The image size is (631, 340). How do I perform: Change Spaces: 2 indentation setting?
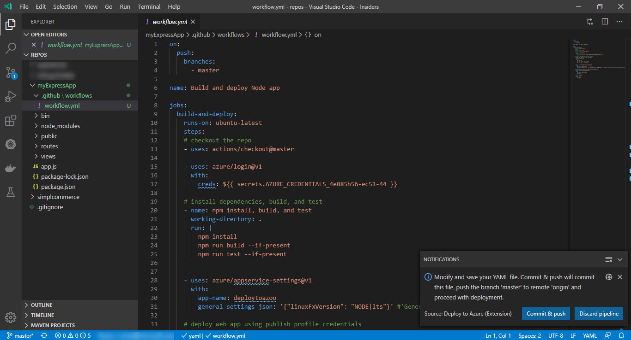click(529, 335)
